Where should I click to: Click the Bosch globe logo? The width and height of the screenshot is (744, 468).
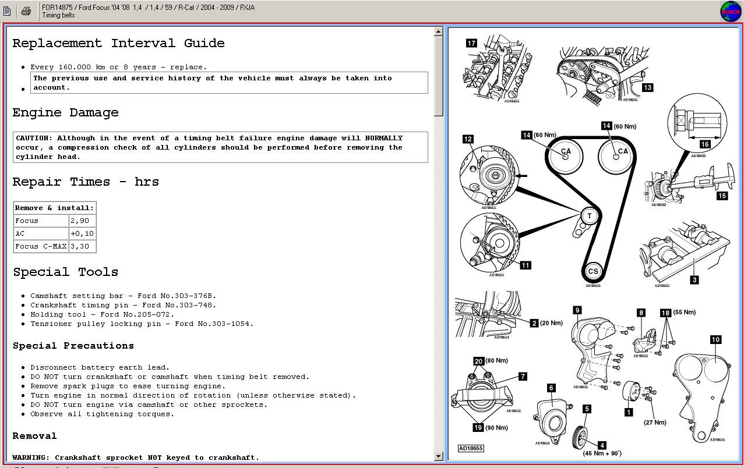pyautogui.click(x=730, y=12)
